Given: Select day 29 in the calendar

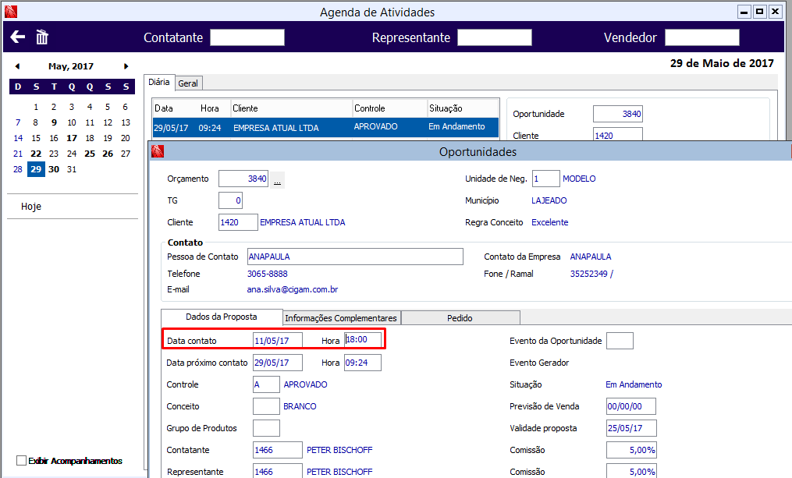Looking at the screenshot, I should [36, 169].
